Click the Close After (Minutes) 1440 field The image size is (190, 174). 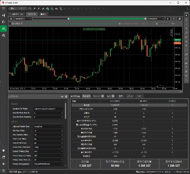coord(48,147)
